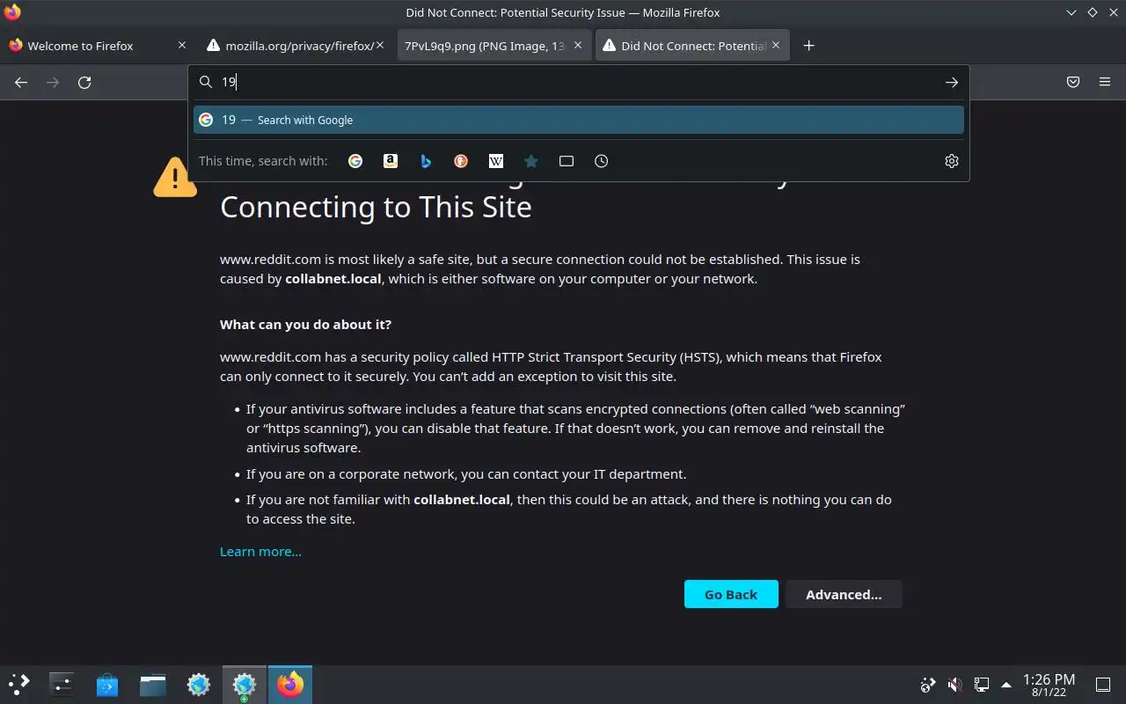
Task: Click the title bar keep-above diamond icon
Action: [x=1092, y=12]
